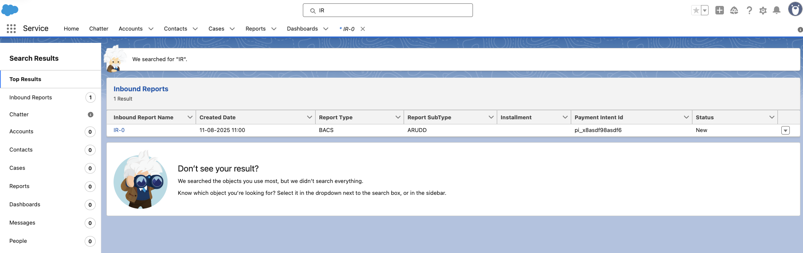Open Inbound Report Name column menu chevron

(190, 117)
